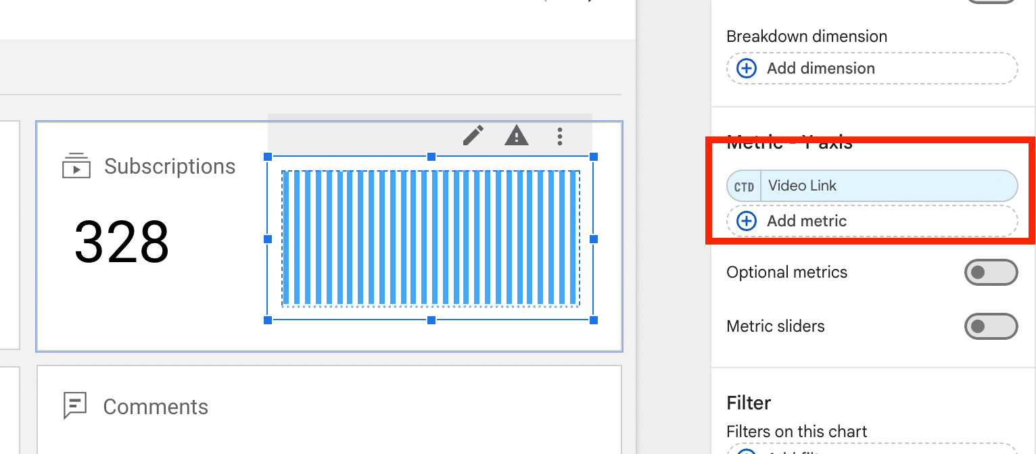Toggle the Optional metrics switch

(x=991, y=272)
